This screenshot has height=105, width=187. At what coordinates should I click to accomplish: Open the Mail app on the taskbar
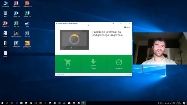point(69,103)
